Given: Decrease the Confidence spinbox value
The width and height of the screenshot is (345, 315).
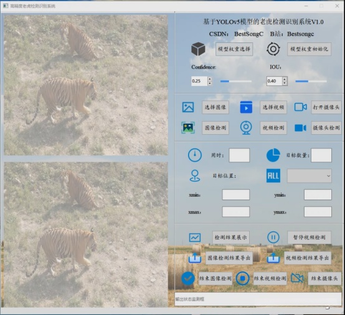Looking at the screenshot, I should click(210, 84).
